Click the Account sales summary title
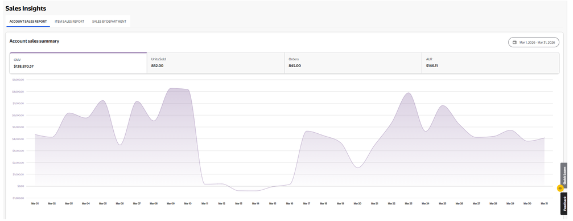 pyautogui.click(x=34, y=41)
